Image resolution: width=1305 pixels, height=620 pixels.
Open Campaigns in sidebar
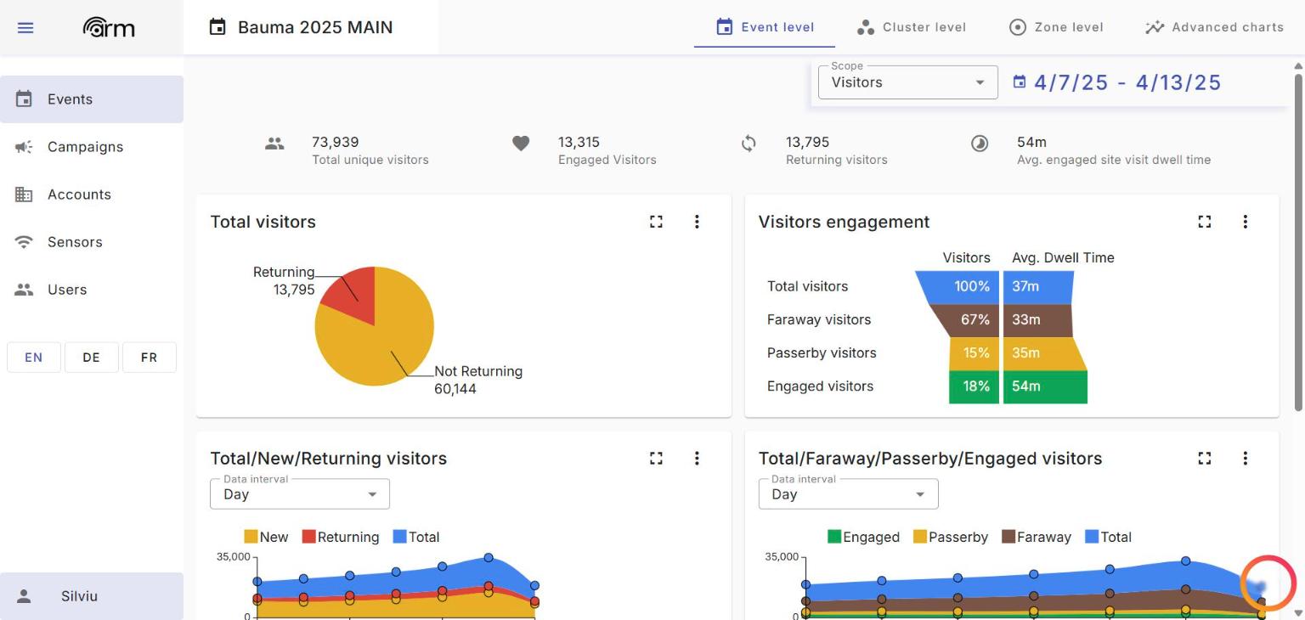click(92, 147)
